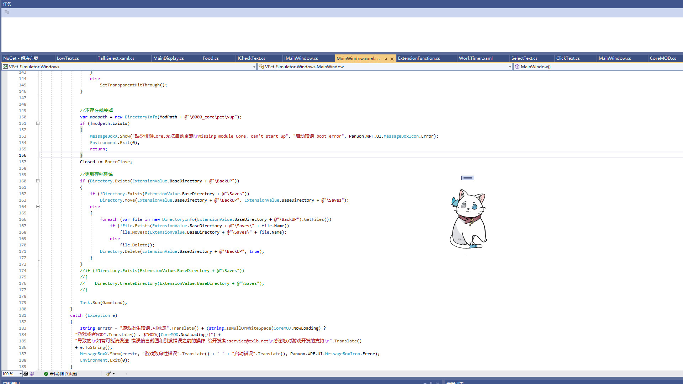
Task: Open the 错误列表 panel at the bottom
Action: click(455, 383)
